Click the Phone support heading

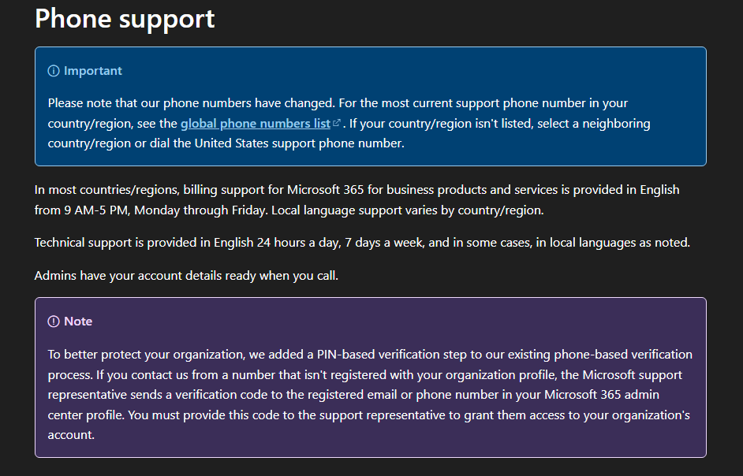click(125, 19)
